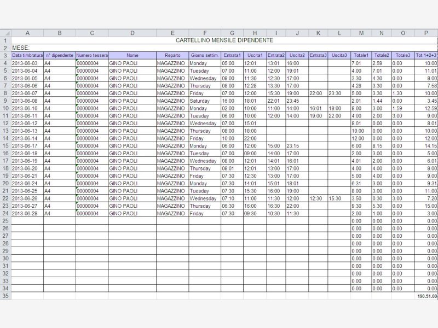Click row header 35
The image size is (438, 328).
[5, 296]
